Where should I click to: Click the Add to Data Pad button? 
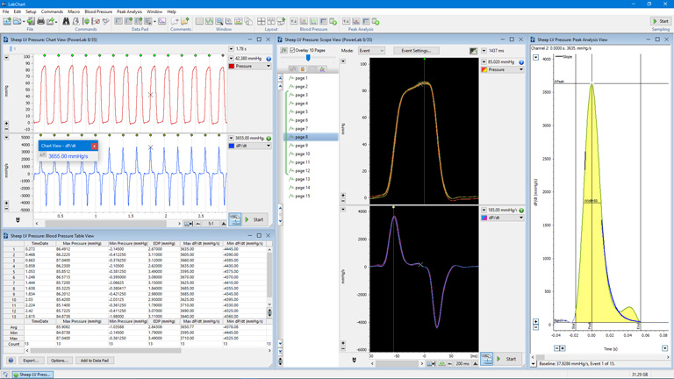(x=94, y=361)
